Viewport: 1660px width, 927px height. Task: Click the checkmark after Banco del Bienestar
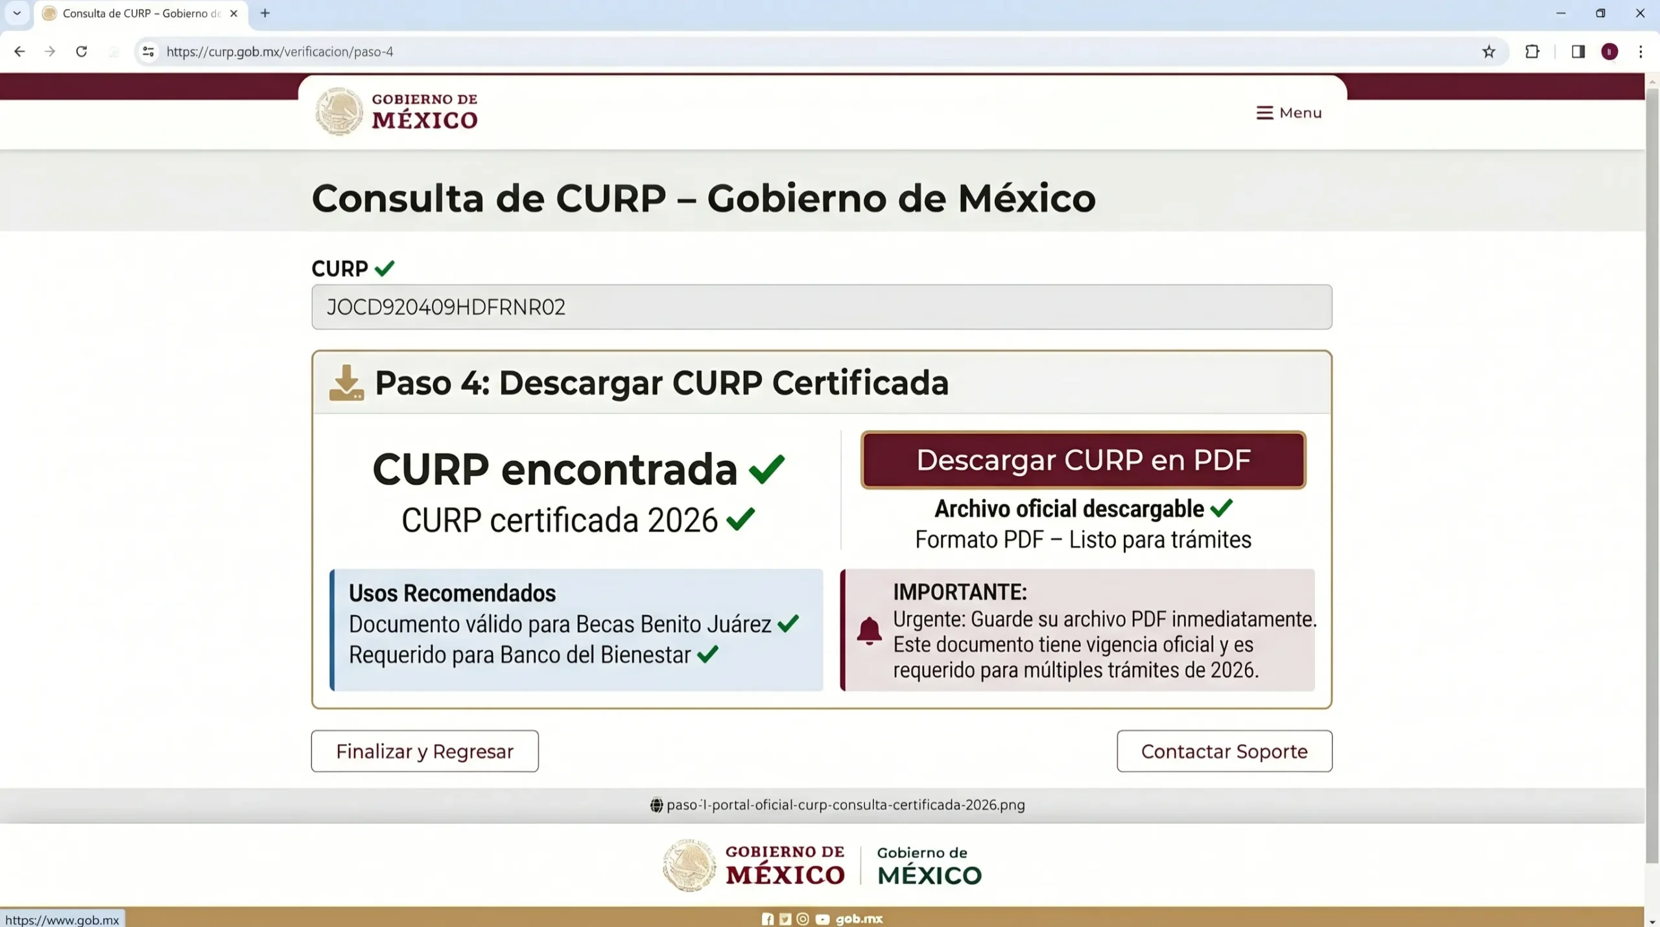coord(707,654)
